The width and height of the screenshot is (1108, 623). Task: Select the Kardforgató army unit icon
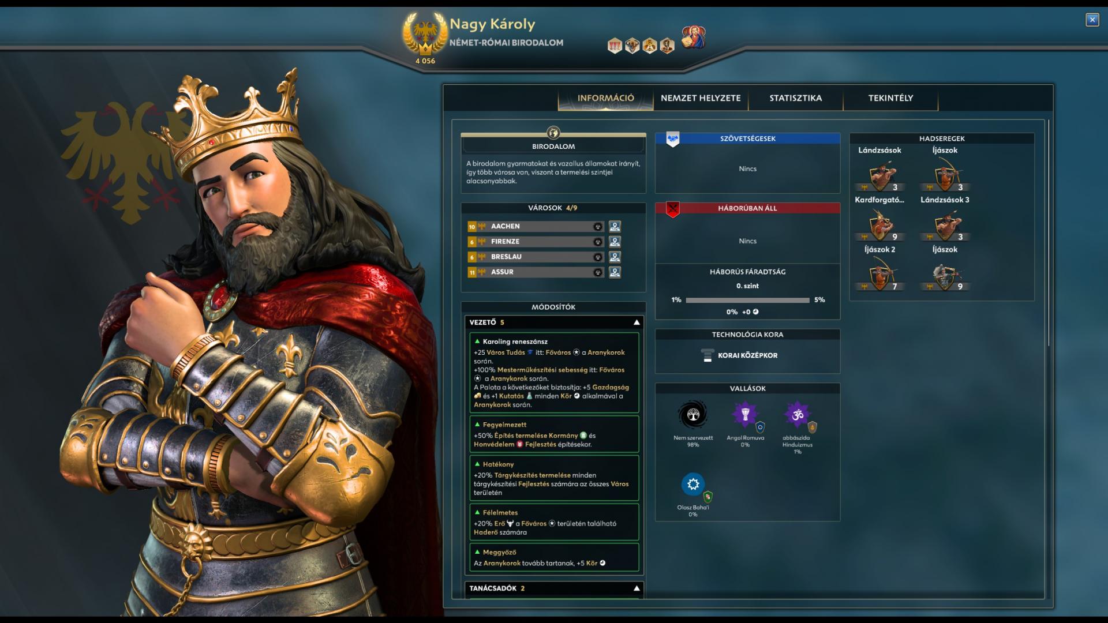coord(880,225)
